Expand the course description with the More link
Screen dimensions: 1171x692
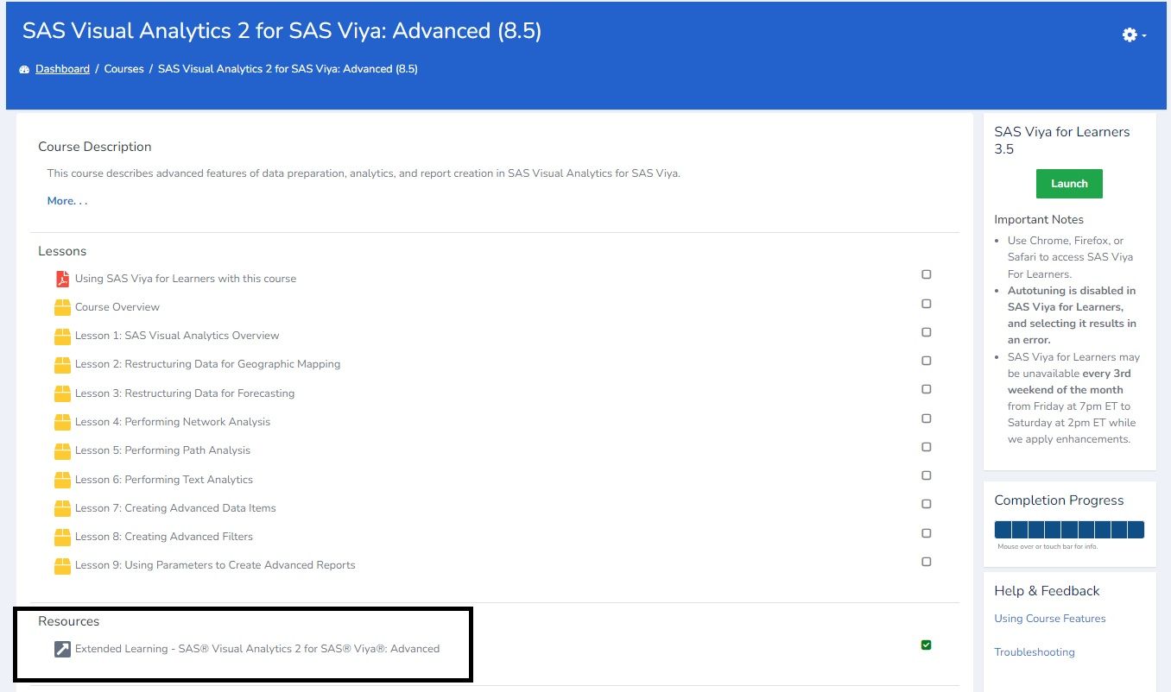point(66,200)
